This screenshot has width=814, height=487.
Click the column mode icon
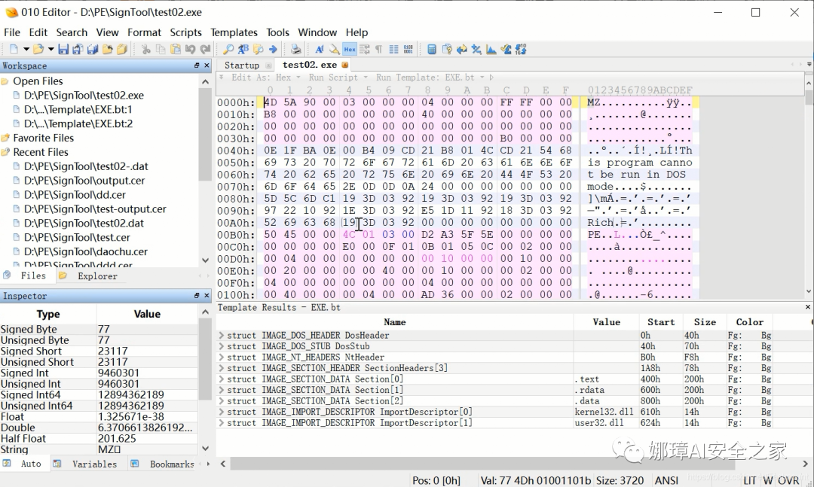click(x=394, y=49)
